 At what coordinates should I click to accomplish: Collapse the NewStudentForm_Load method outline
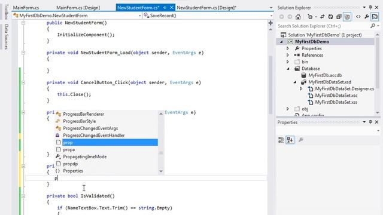23,53
